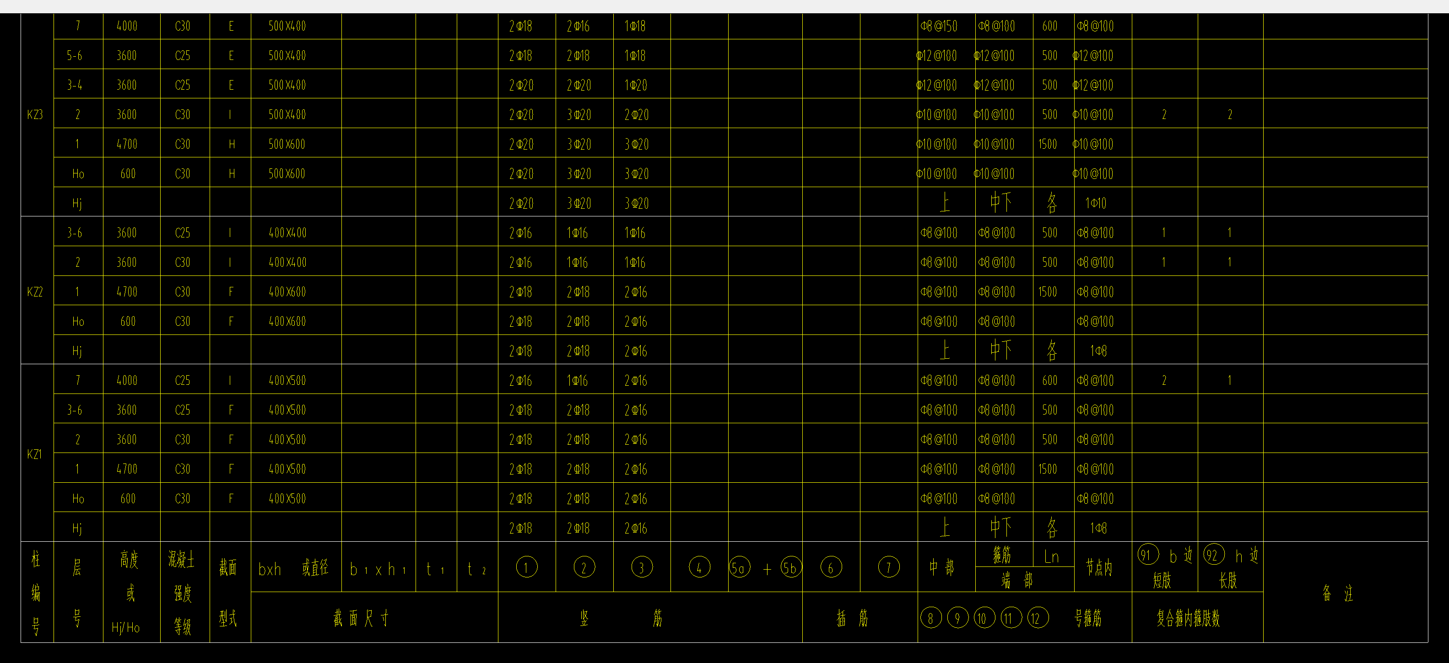
Task: Click "4000" height in KZ3 floor 7 row
Action: (127, 26)
